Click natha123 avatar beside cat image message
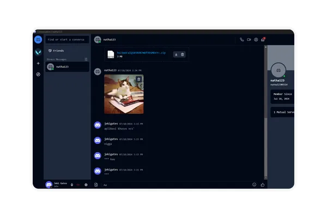 click(98, 71)
